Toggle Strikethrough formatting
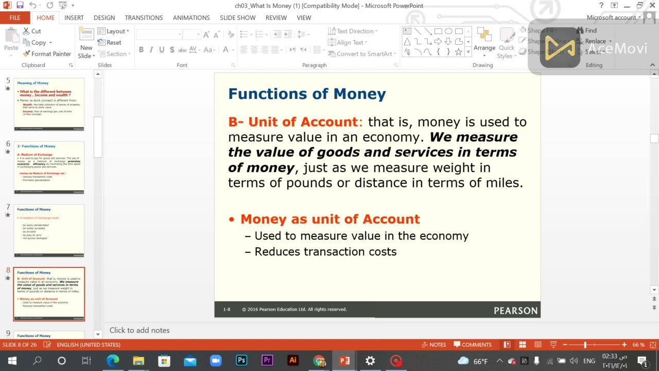This screenshot has width=659, height=371. [182, 50]
